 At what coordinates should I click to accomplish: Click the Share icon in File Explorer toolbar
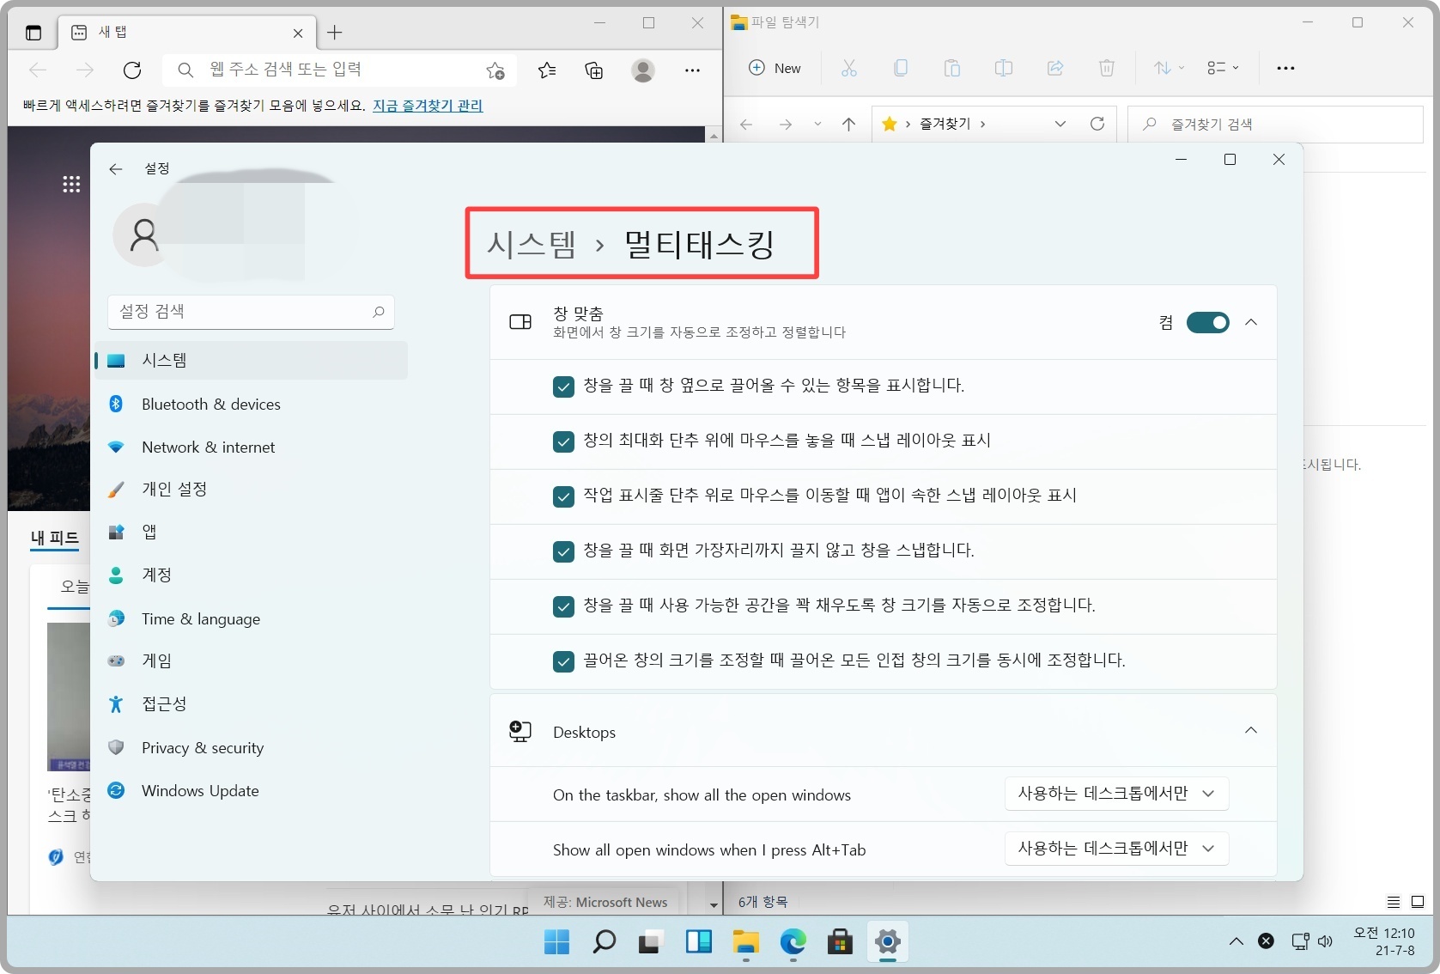click(1055, 68)
